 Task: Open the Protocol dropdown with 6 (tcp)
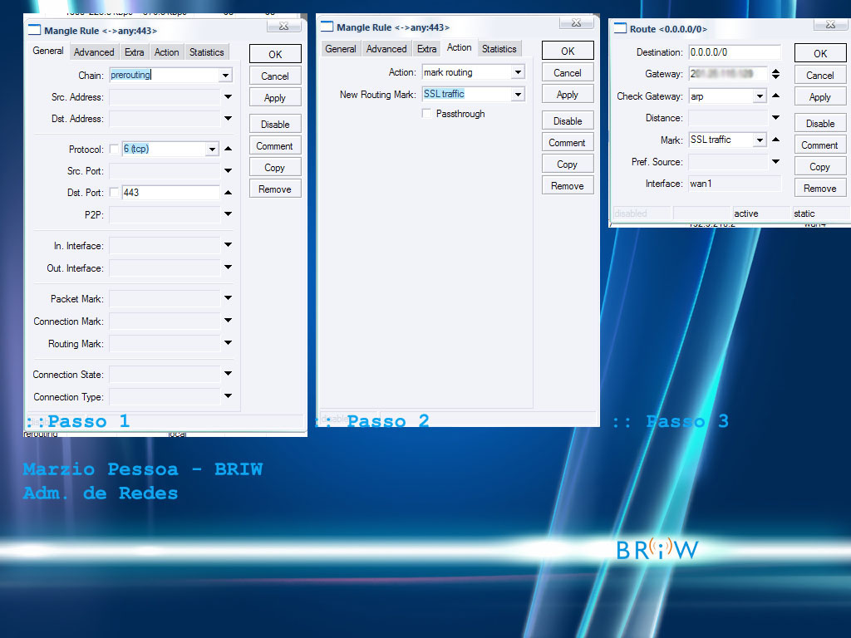click(212, 149)
